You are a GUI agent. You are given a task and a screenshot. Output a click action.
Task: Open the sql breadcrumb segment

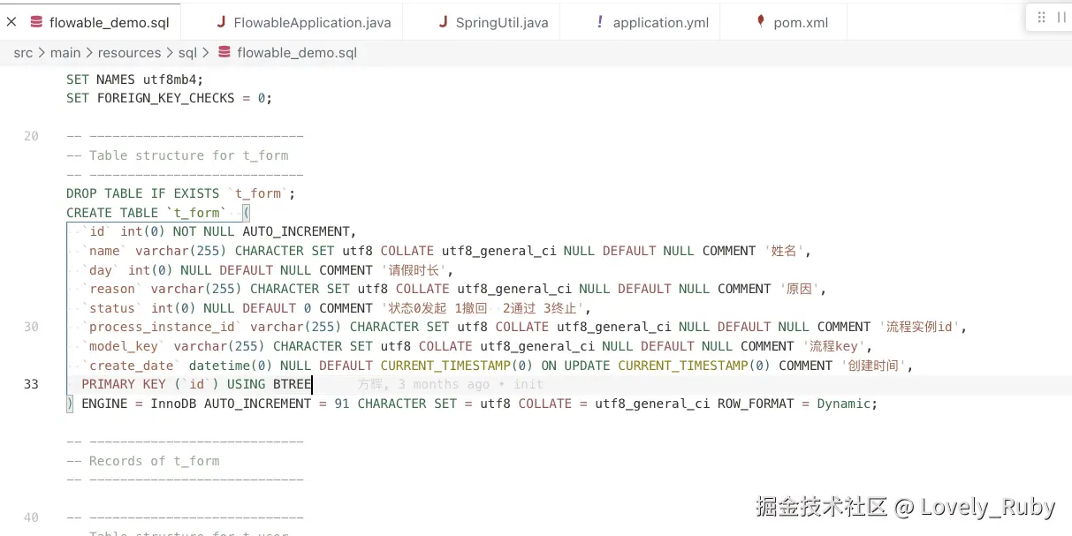(x=187, y=53)
